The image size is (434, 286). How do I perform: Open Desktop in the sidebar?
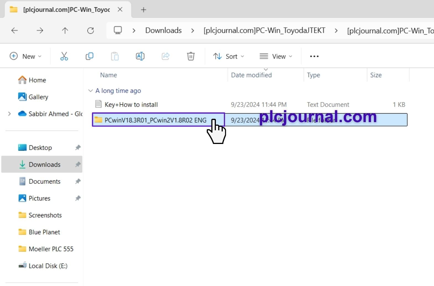pyautogui.click(x=35, y=148)
